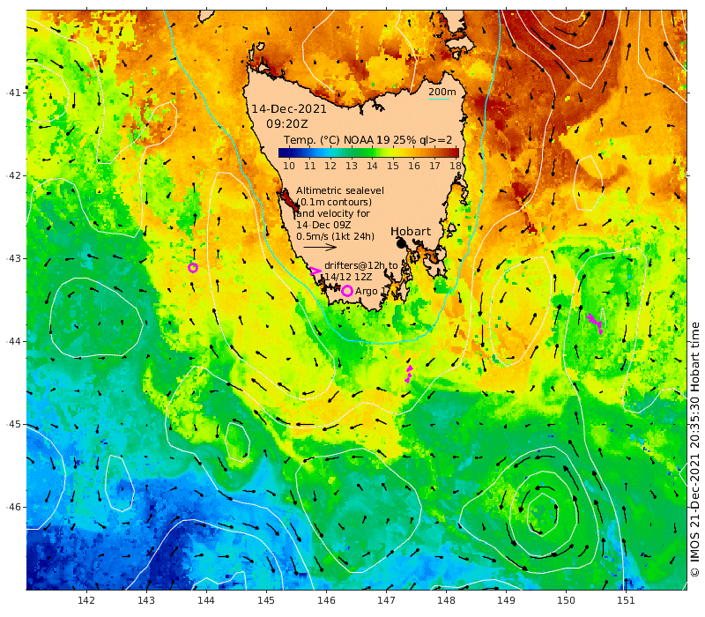The image size is (705, 617).
Task: Click the 'drifters@12h to' legend text
Action: click(361, 266)
